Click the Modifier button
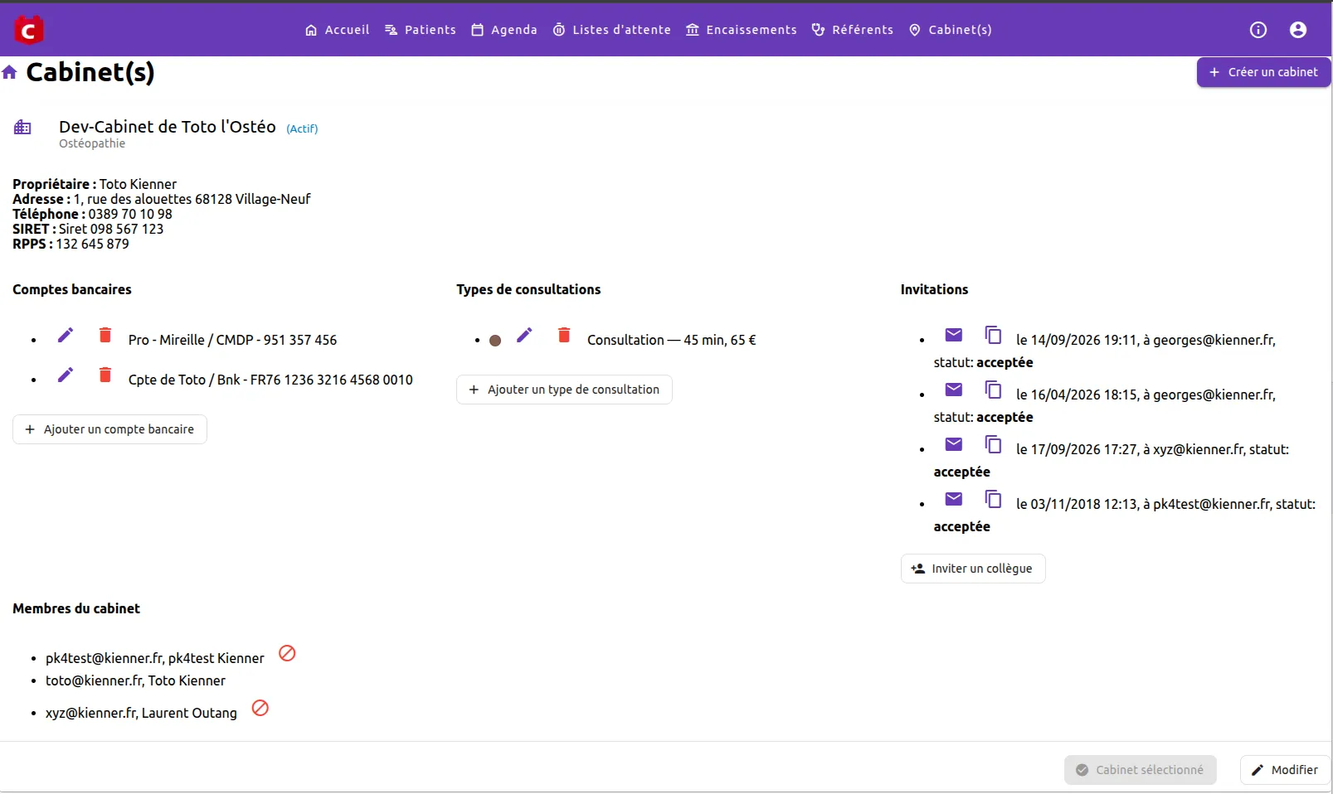1333x794 pixels. click(1285, 770)
